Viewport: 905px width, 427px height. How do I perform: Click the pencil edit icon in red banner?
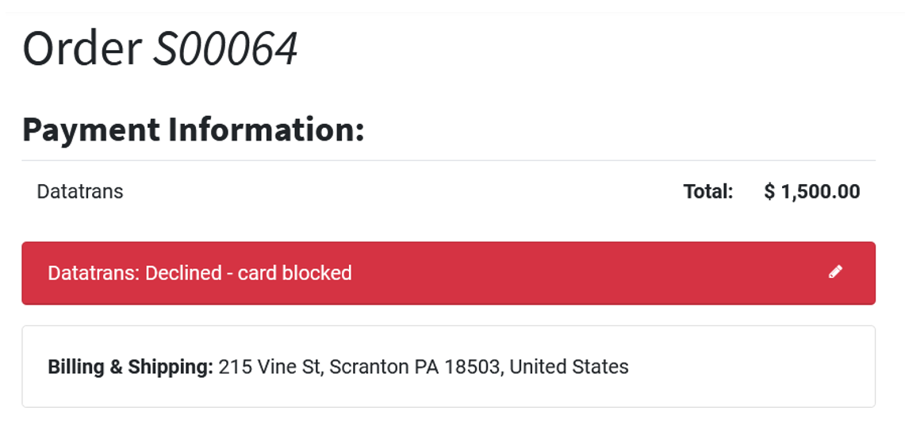(x=835, y=272)
